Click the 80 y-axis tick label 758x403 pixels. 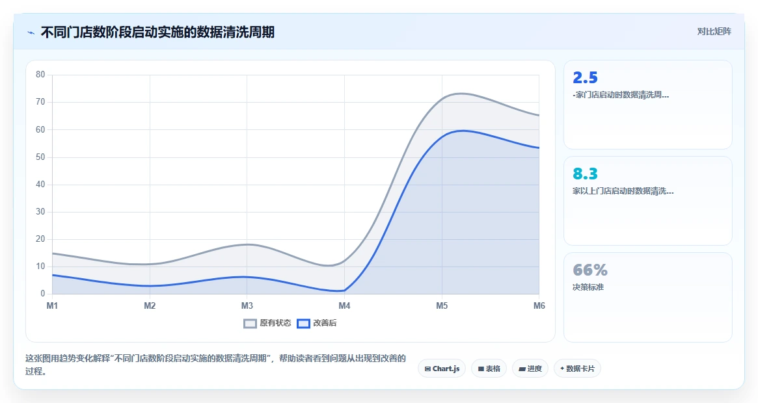[x=40, y=74]
